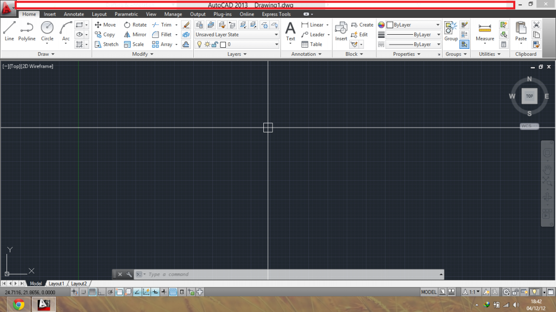Click the color wheel object color swatch
This screenshot has height=312, width=556.
(381, 25)
